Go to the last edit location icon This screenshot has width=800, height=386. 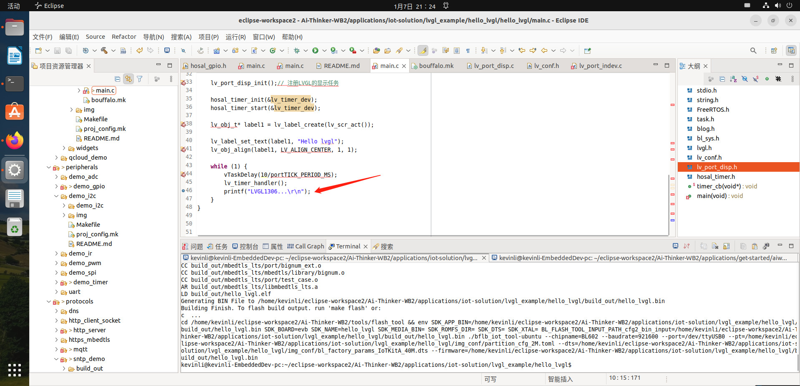522,50
